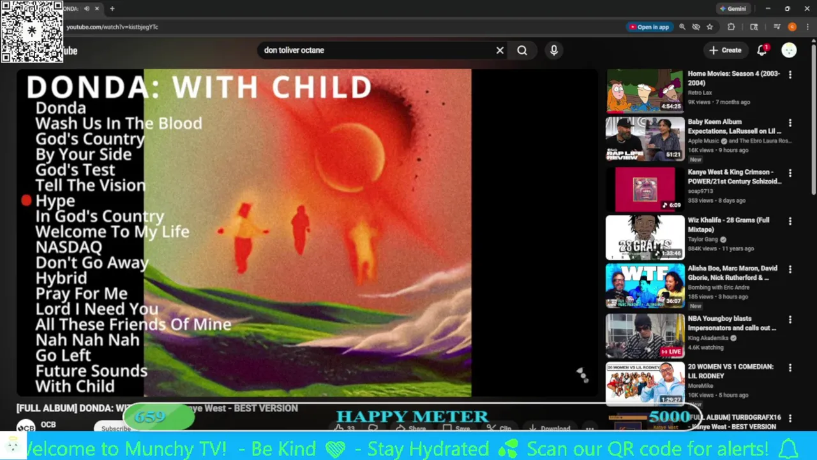Open options menu for Alisha Boe video
The width and height of the screenshot is (817, 460).
[x=790, y=270]
